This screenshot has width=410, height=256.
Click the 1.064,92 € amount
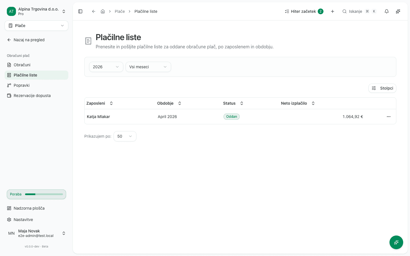(353, 117)
